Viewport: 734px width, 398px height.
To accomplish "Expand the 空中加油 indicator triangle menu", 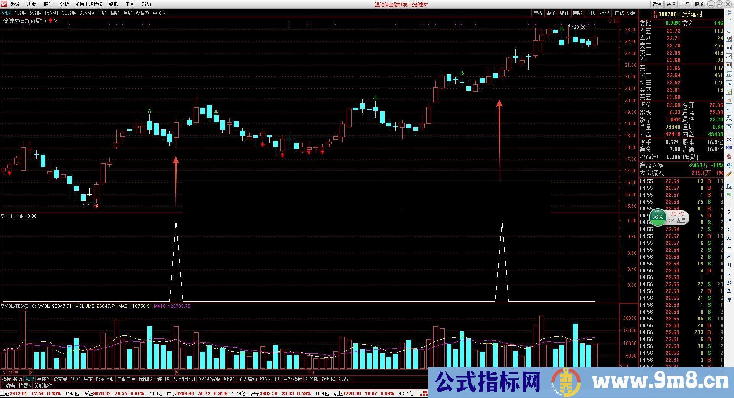I will coord(2,216).
